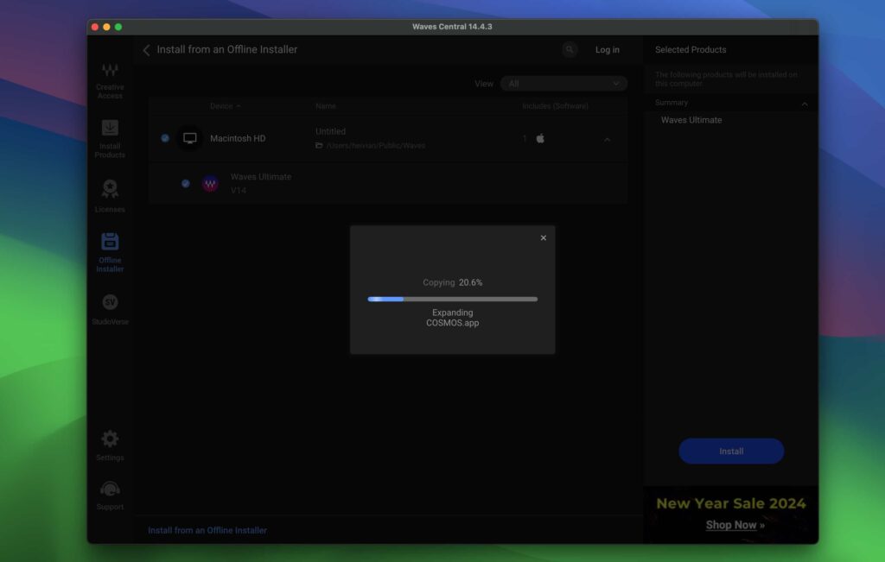Click the back arrow navigation
This screenshot has height=562, width=885.
pyautogui.click(x=146, y=49)
